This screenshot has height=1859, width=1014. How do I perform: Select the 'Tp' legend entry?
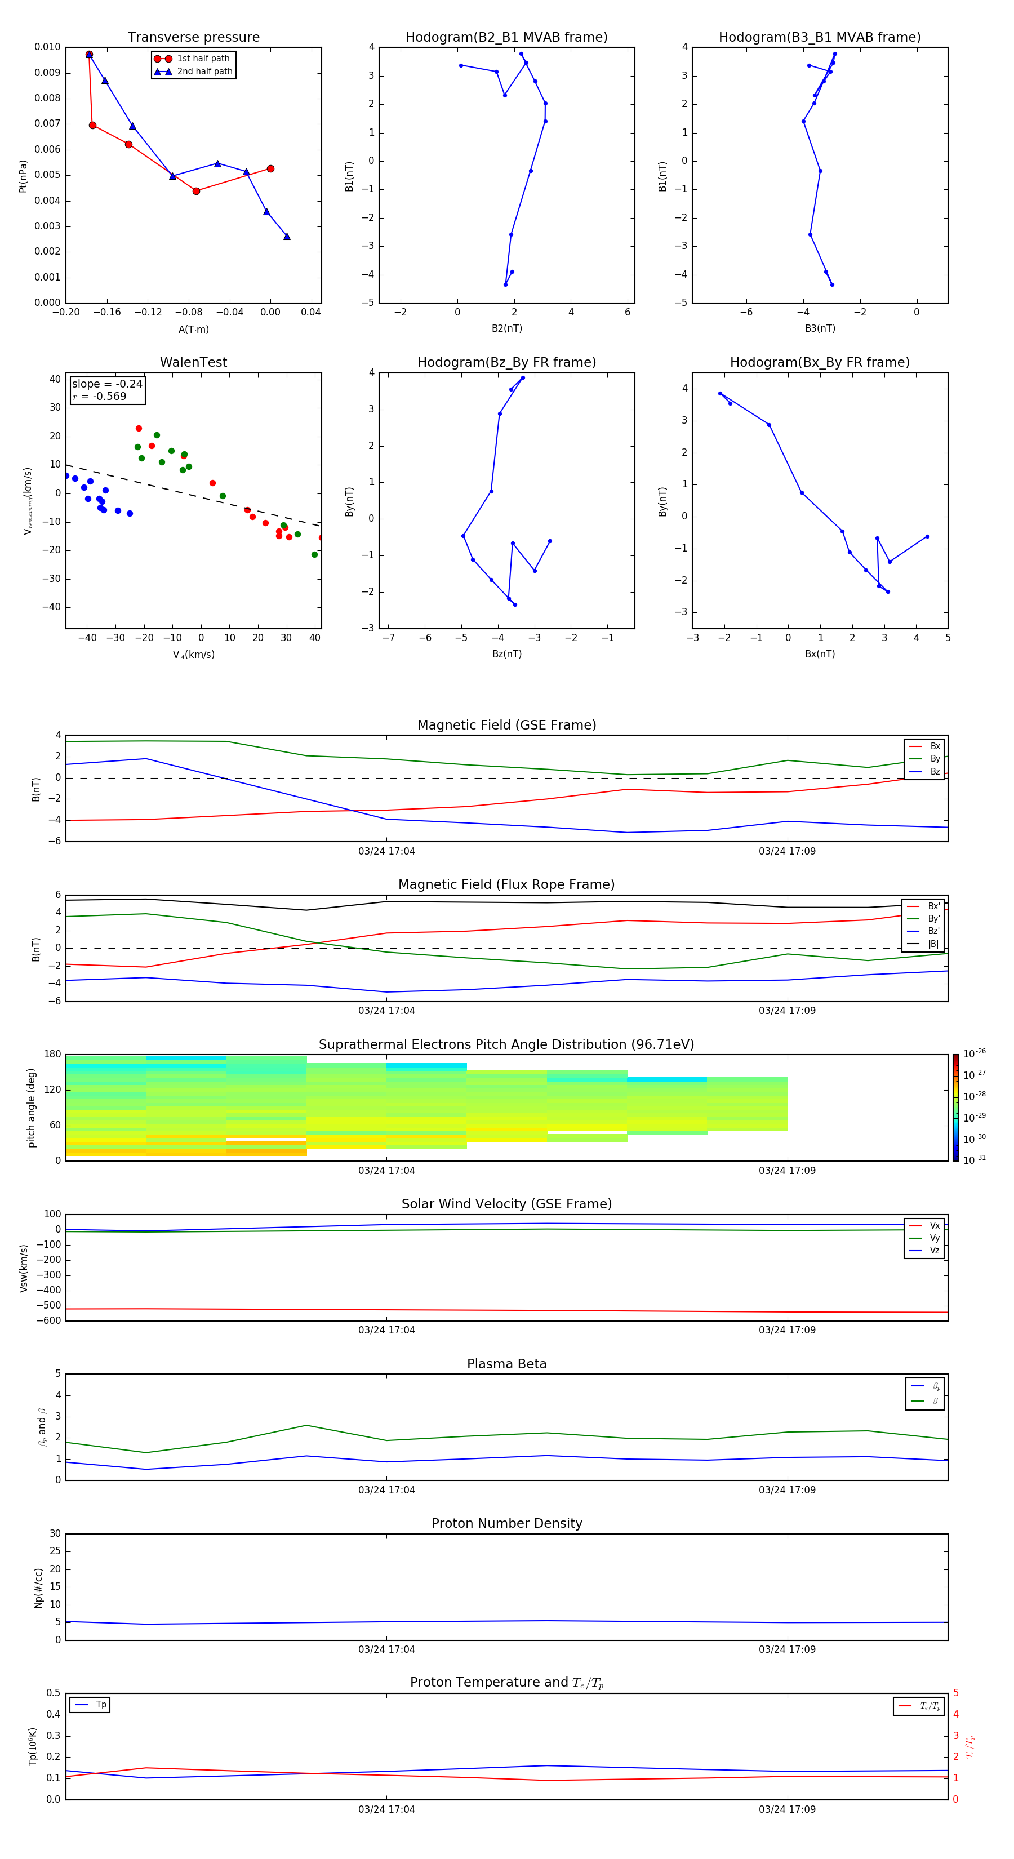(90, 1705)
